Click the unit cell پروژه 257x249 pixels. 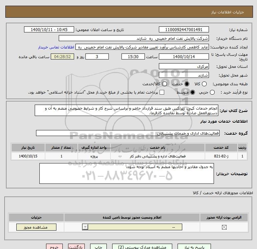click(94, 156)
